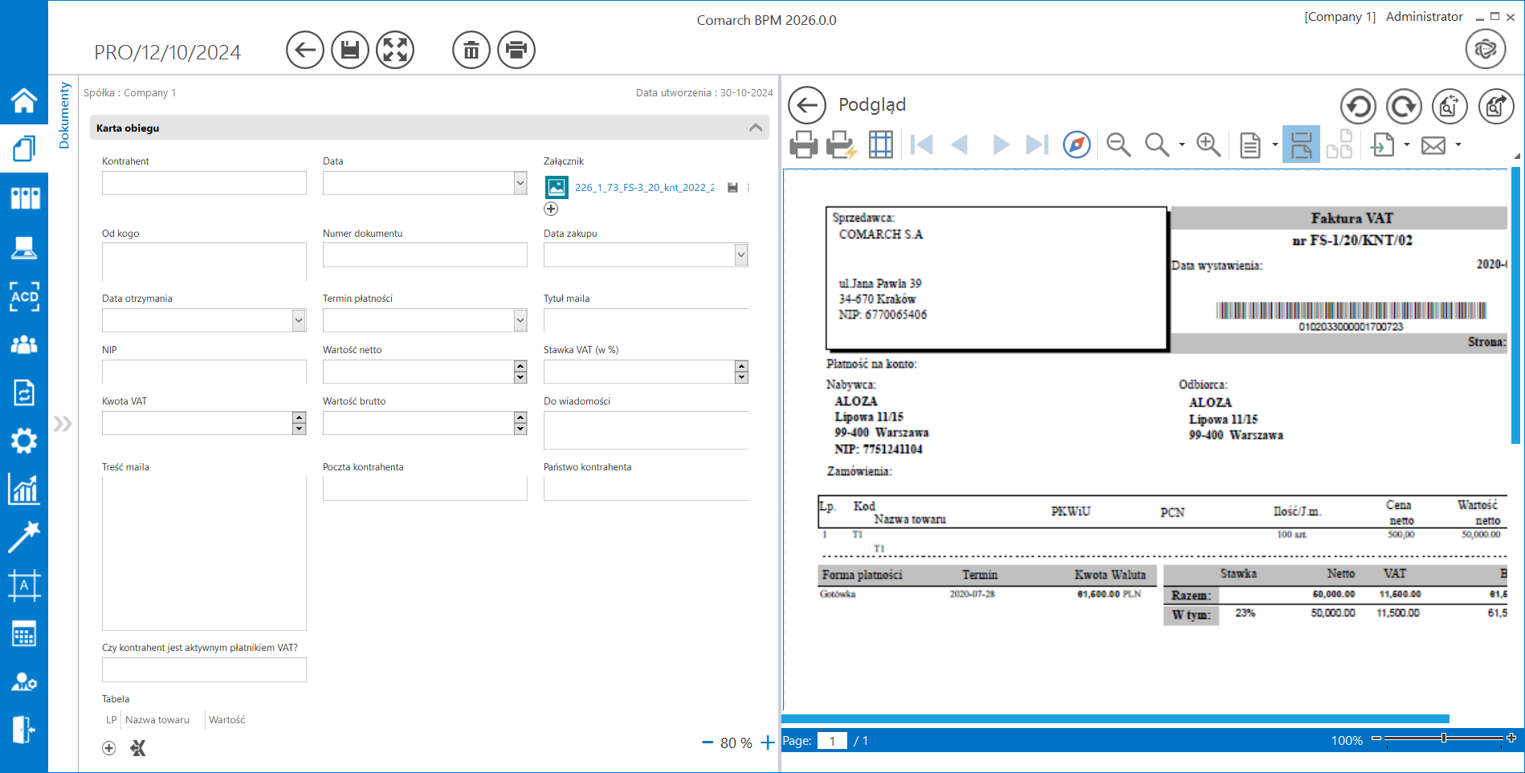1525x773 pixels.
Task: Click the save document icon in header
Action: (349, 51)
